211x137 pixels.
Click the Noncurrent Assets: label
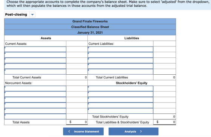pos(18,83)
